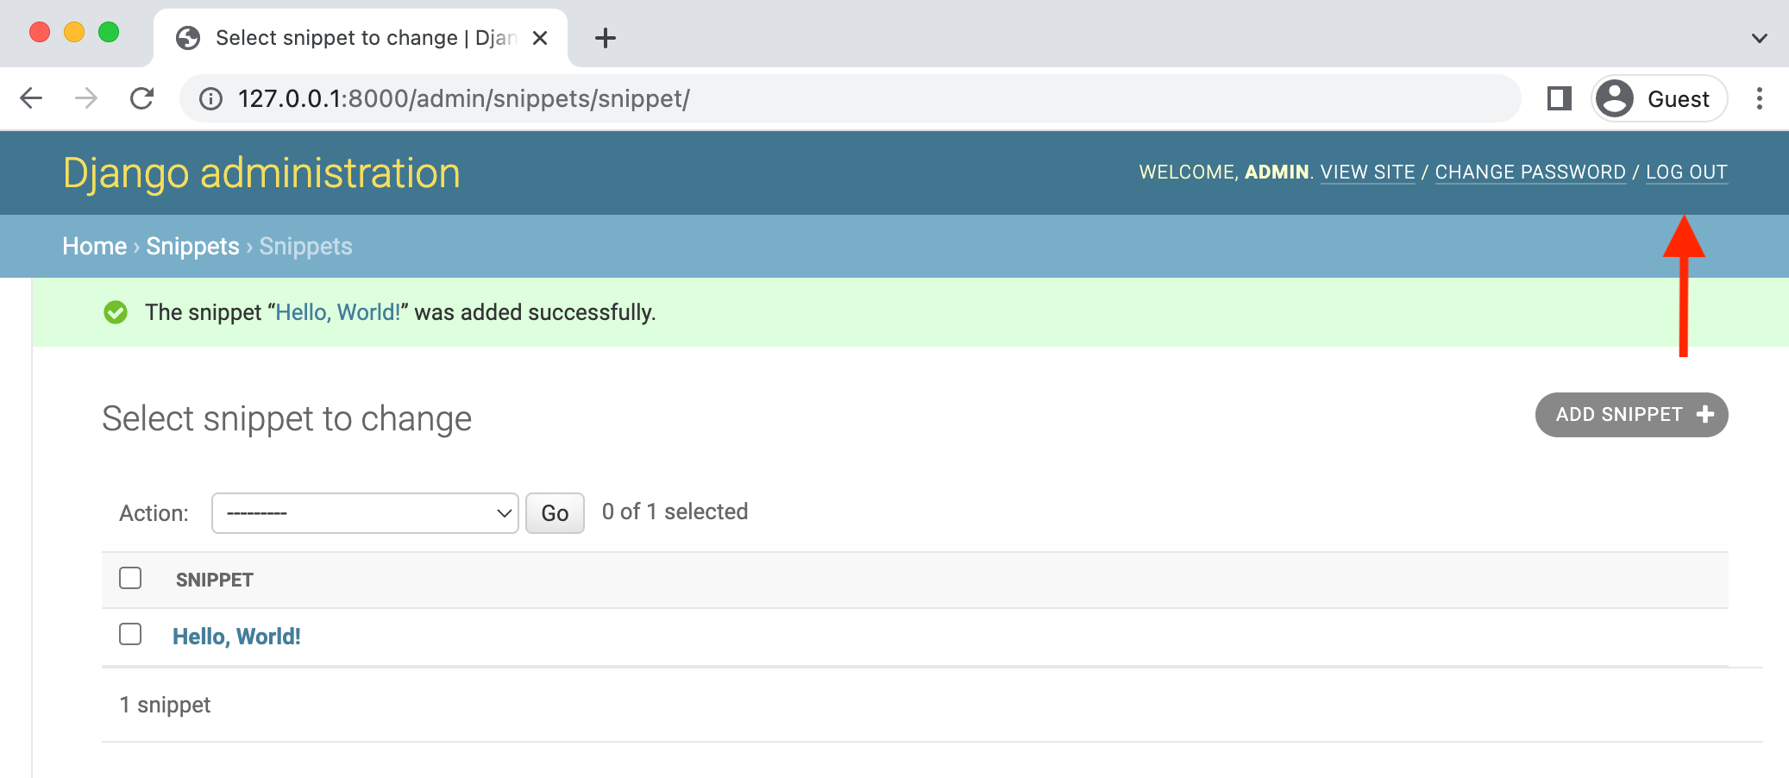The width and height of the screenshot is (1789, 778).
Task: Click the green maximize window button
Action: [109, 32]
